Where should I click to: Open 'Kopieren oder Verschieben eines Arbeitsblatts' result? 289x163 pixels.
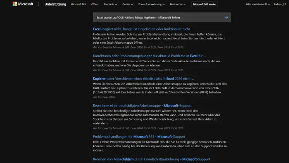[x=143, y=78]
